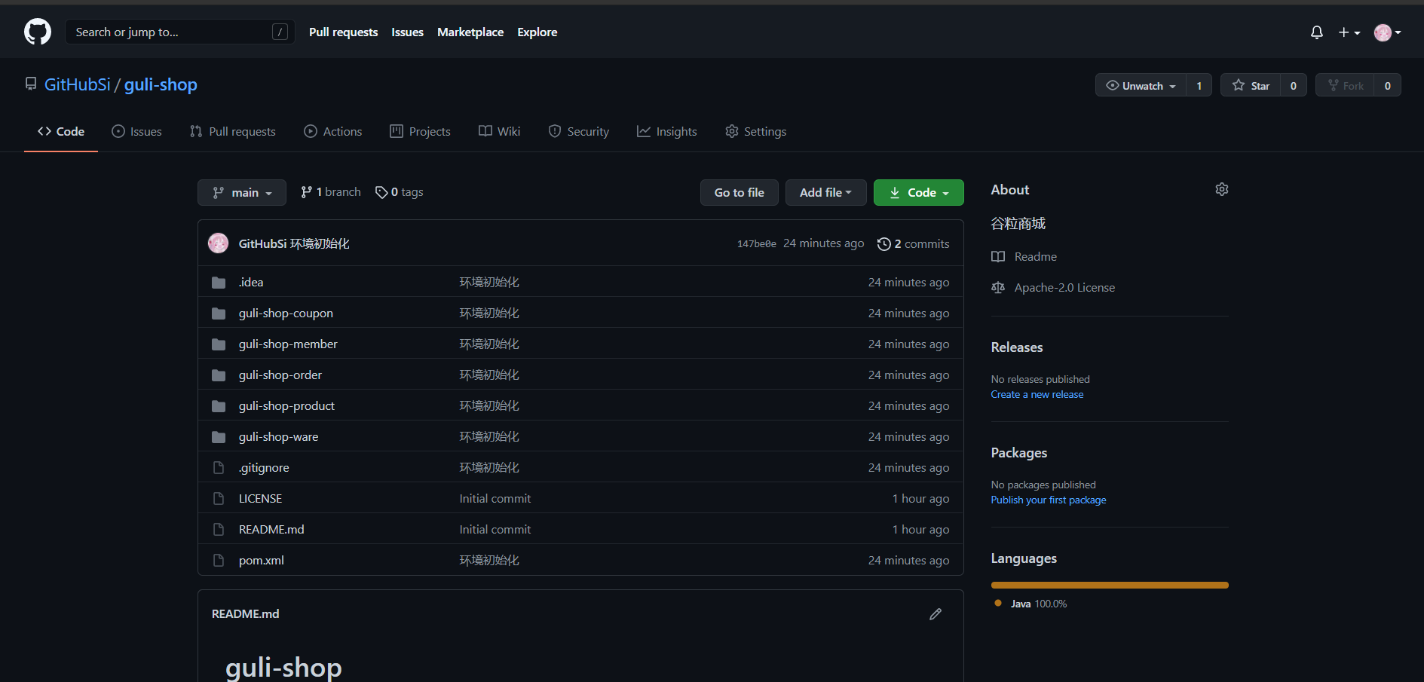Click Initial commit message for LICENSE

pos(495,499)
